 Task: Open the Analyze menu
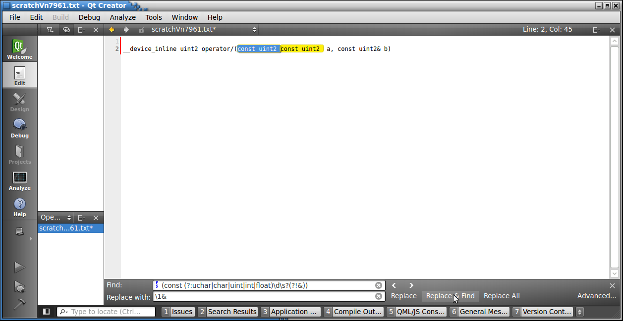(122, 17)
